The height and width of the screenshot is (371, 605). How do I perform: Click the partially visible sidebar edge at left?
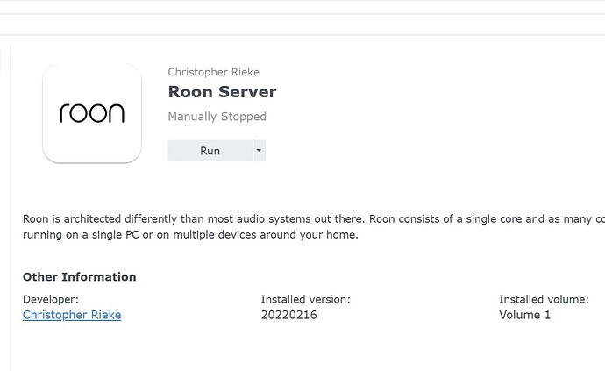[x=1, y=60]
